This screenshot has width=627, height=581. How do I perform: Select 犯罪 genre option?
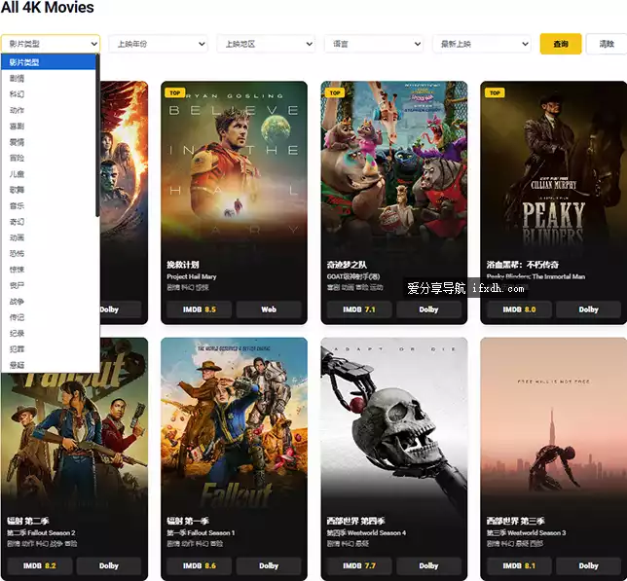point(49,349)
